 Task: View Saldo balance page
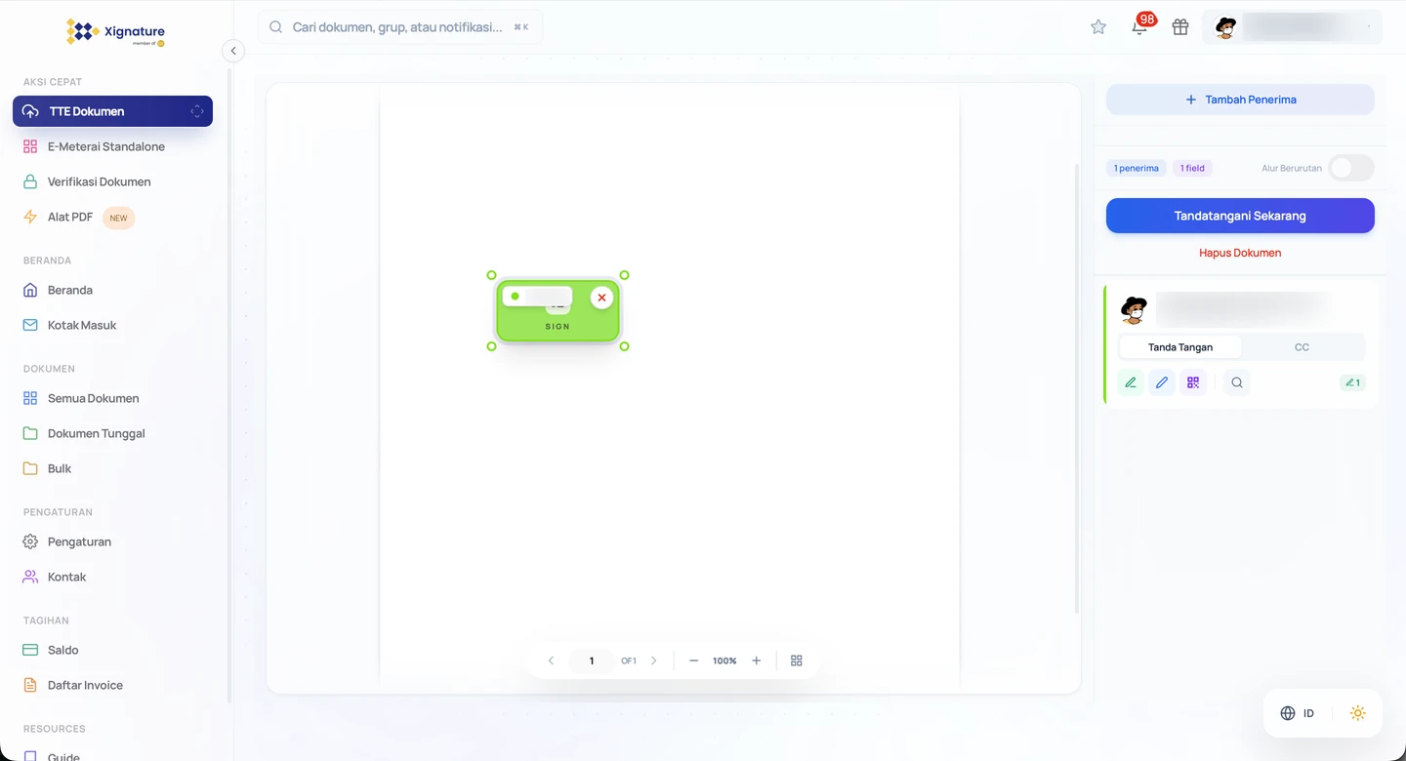[x=112, y=650]
